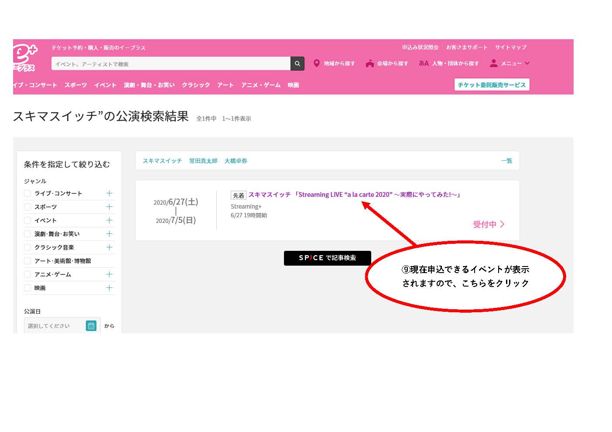The image size is (612, 432).
Task: Open the calendar picker icon for 公演日
Action: [x=91, y=326]
